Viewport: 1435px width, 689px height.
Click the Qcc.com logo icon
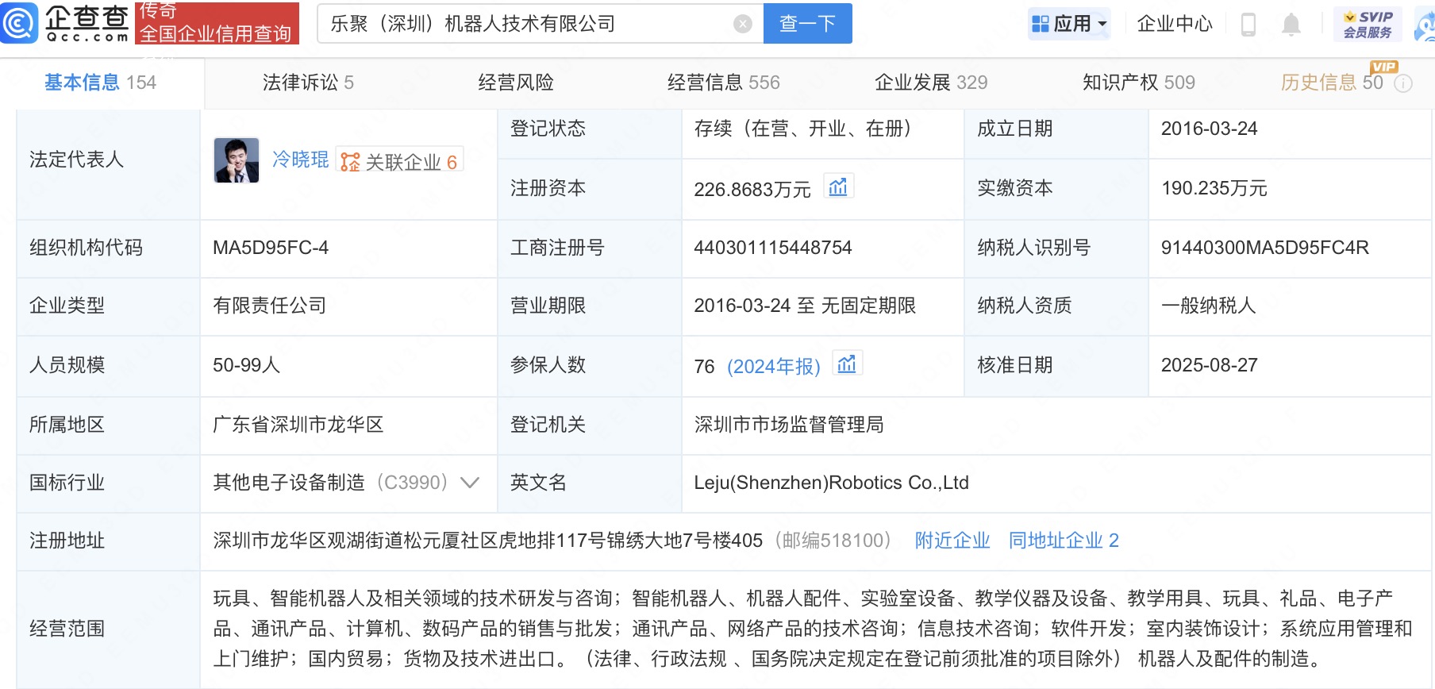click(x=19, y=23)
